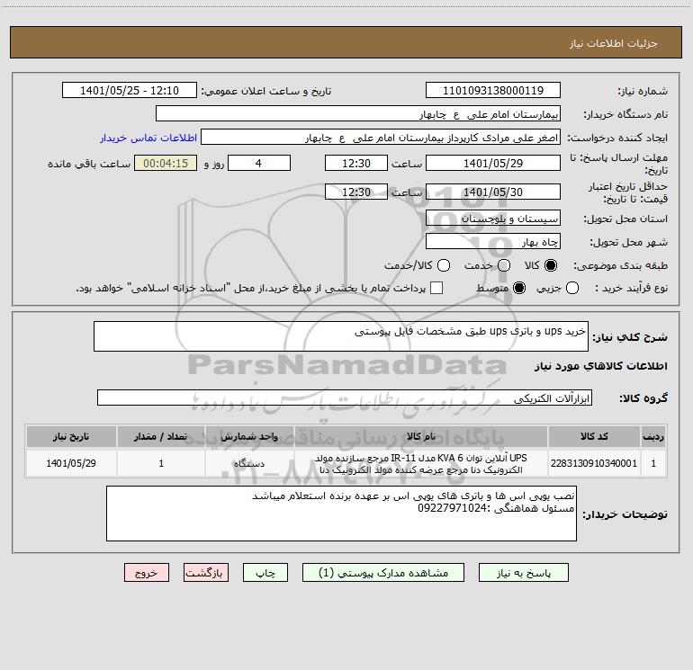Click the product code 228313091034001 cell

click(594, 463)
